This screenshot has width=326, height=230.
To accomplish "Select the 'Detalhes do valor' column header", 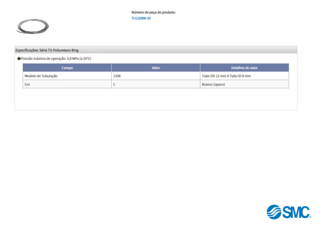I will coord(244,68).
